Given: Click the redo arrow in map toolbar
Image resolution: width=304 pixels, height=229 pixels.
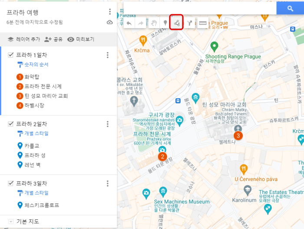Looking at the screenshot, I should [140, 23].
